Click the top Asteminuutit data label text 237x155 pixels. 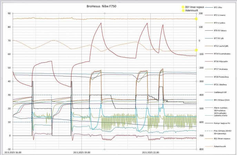(x=191, y=11)
